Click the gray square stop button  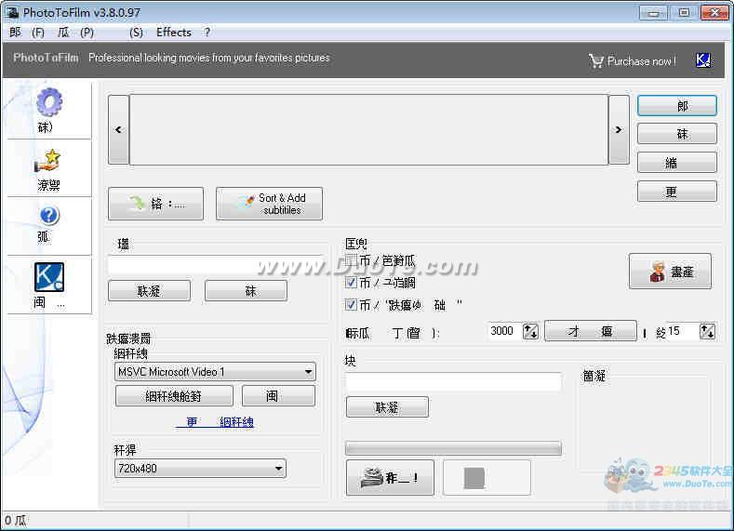point(487,478)
